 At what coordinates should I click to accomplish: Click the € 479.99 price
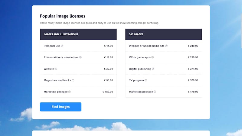(193, 92)
